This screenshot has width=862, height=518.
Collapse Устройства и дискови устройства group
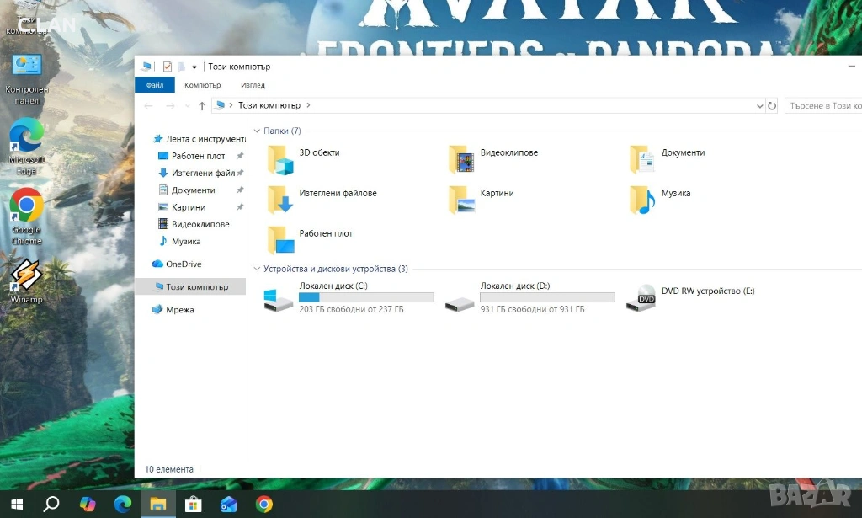[x=257, y=269]
